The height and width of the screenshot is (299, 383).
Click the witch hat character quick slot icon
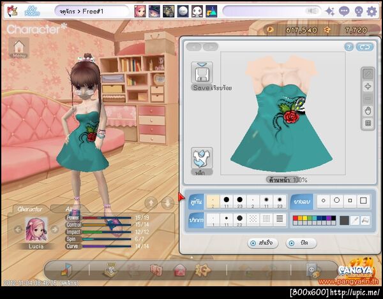(x=154, y=11)
